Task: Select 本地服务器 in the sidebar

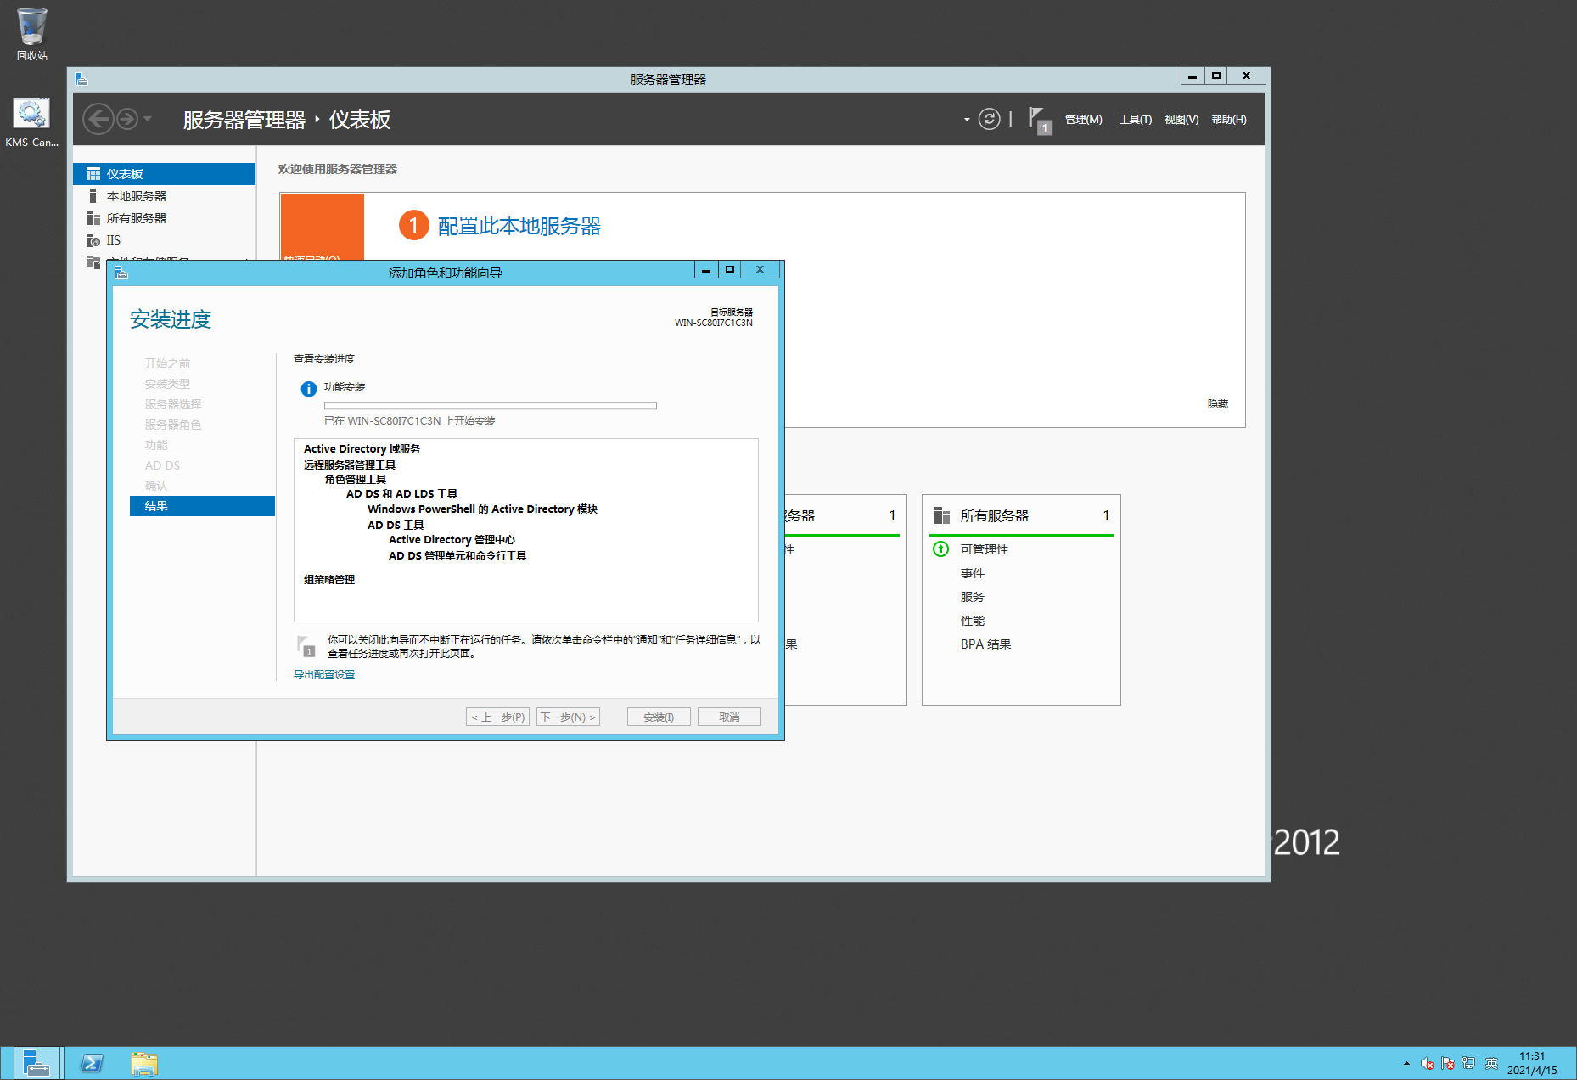Action: [165, 196]
